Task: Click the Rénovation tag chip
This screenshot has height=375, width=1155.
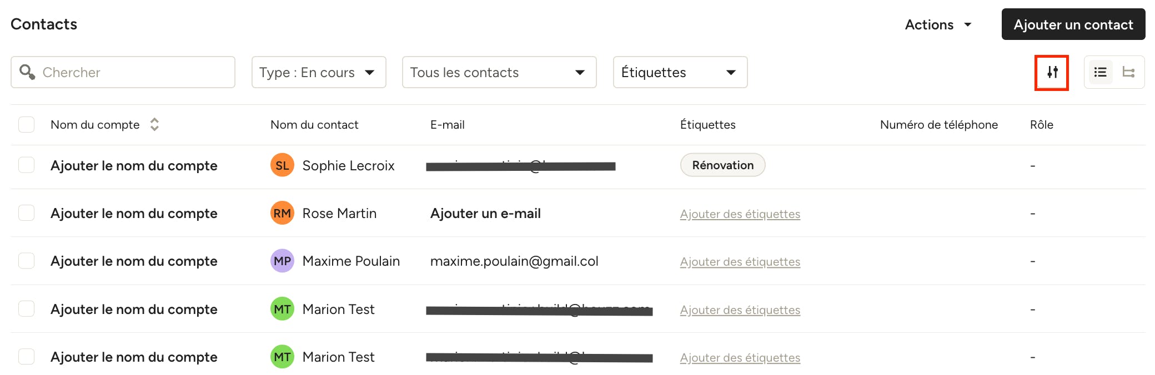Action: click(722, 165)
